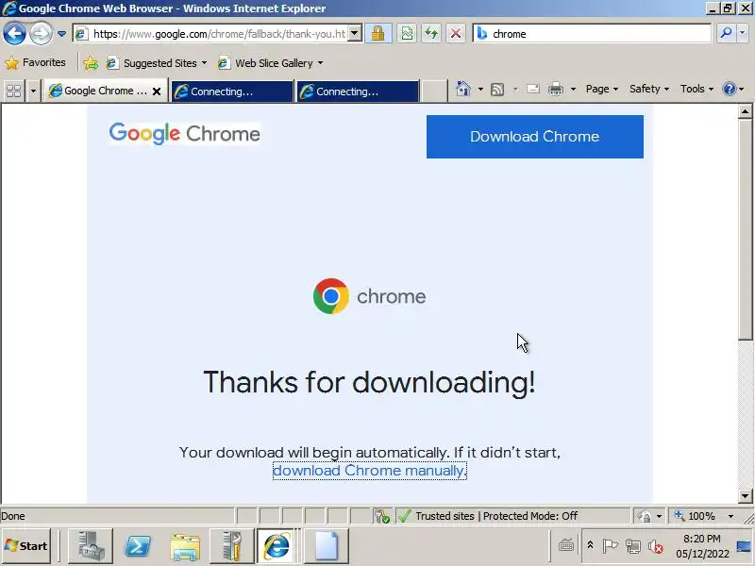This screenshot has width=755, height=566.
Task: Click the Bing search box
Action: [x=593, y=34]
